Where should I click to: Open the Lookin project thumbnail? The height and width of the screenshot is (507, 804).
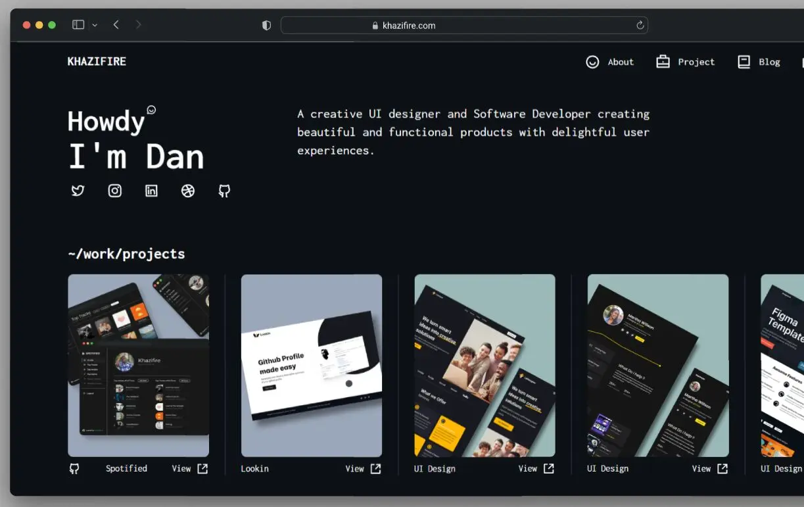pyautogui.click(x=311, y=365)
